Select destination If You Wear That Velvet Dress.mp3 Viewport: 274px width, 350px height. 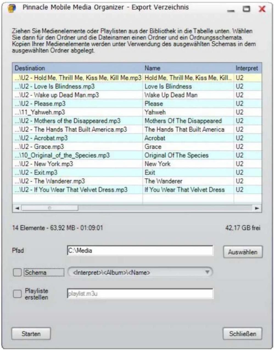[x=78, y=190]
